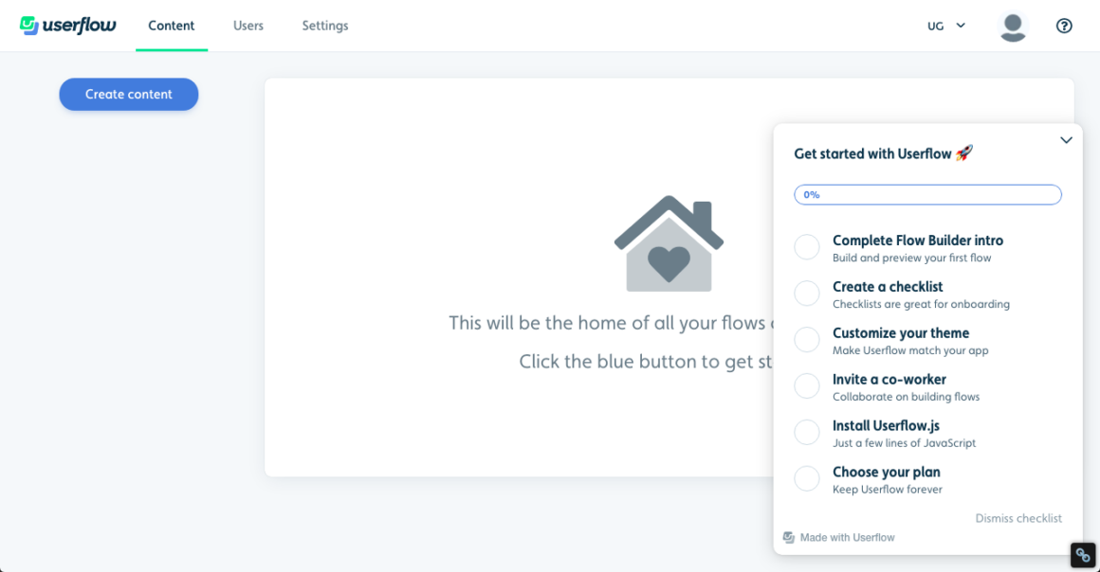The height and width of the screenshot is (572, 1100).
Task: Tick the Invite a co-worker circle
Action: (x=807, y=386)
